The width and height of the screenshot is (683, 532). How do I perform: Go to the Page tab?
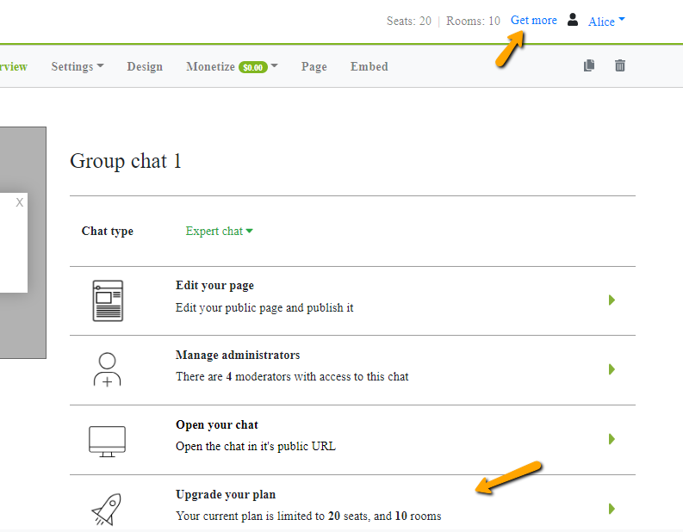point(314,66)
